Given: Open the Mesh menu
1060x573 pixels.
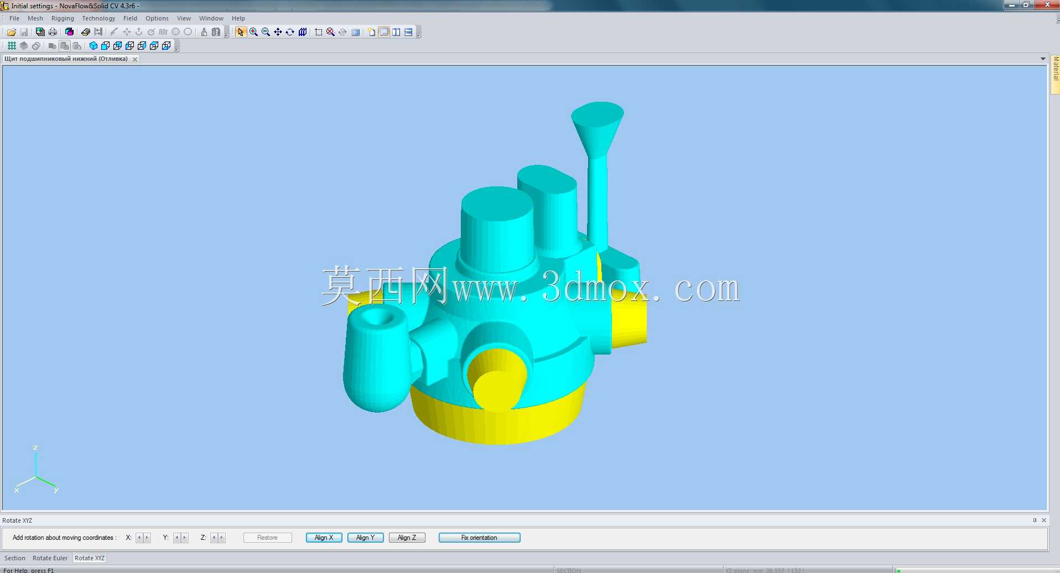Looking at the screenshot, I should 35,18.
